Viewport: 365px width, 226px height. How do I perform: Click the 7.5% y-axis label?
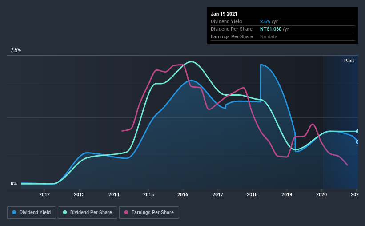pos(16,50)
